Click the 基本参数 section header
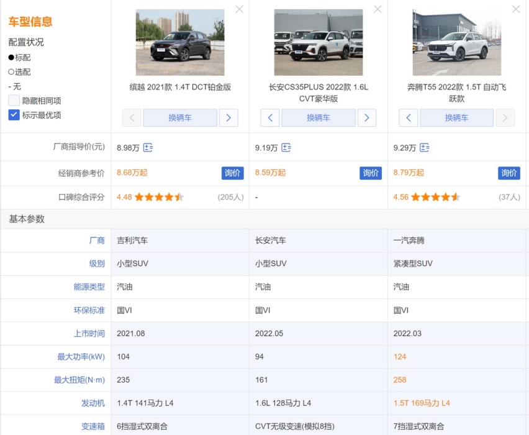This screenshot has width=529, height=435. point(27,219)
